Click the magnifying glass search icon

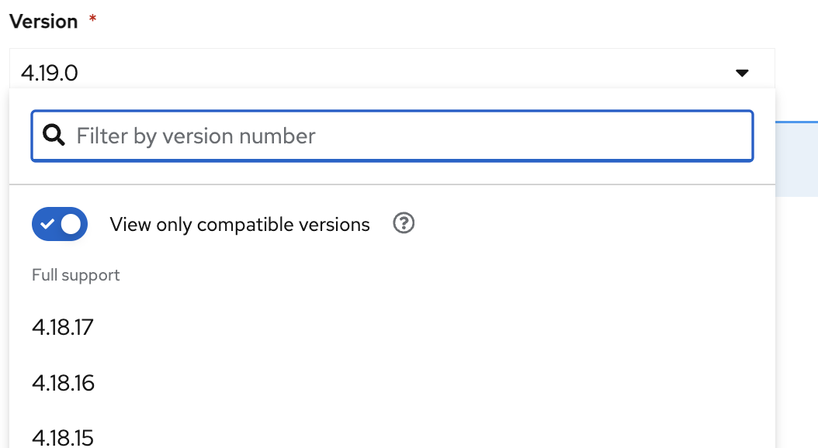tap(54, 136)
